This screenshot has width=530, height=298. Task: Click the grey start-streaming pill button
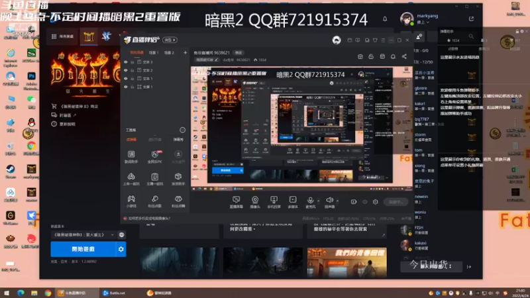pyautogui.click(x=396, y=202)
